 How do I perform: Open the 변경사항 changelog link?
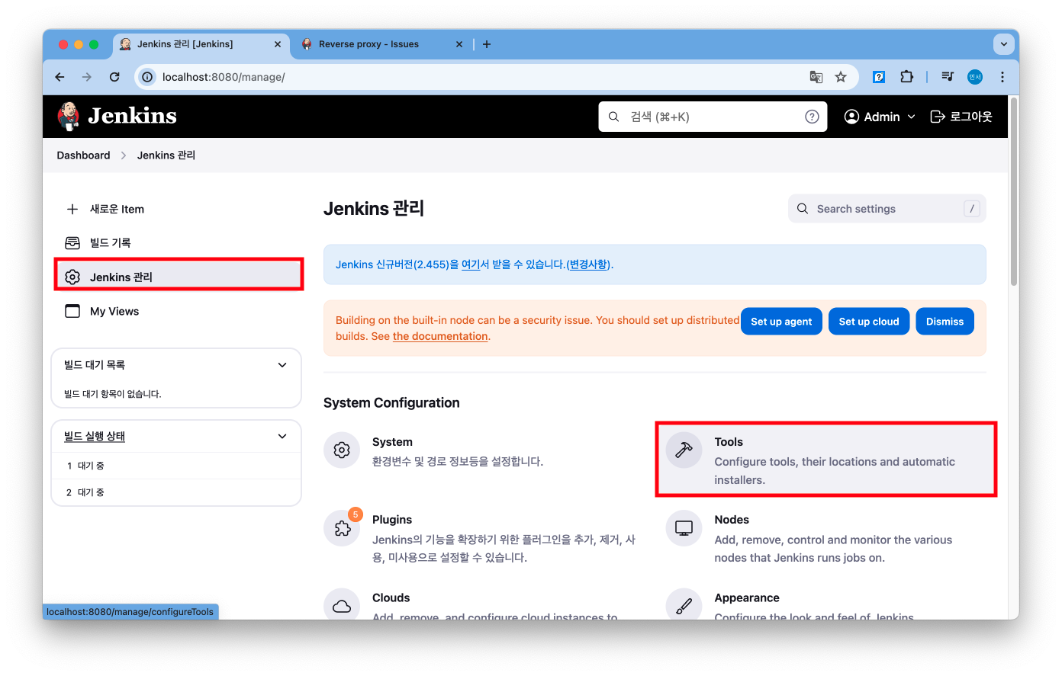tap(588, 264)
